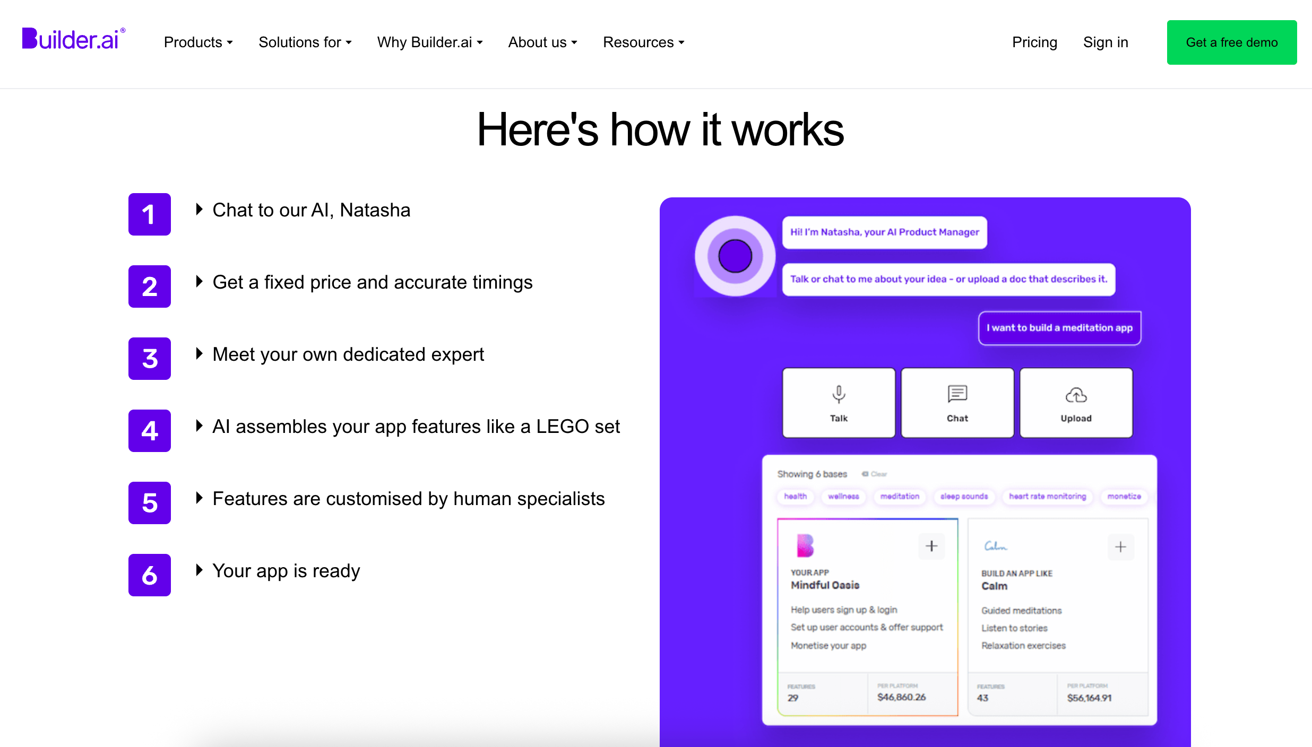Click the Clear icon next to filters
Screen dimensions: 1312x747
[x=865, y=474]
